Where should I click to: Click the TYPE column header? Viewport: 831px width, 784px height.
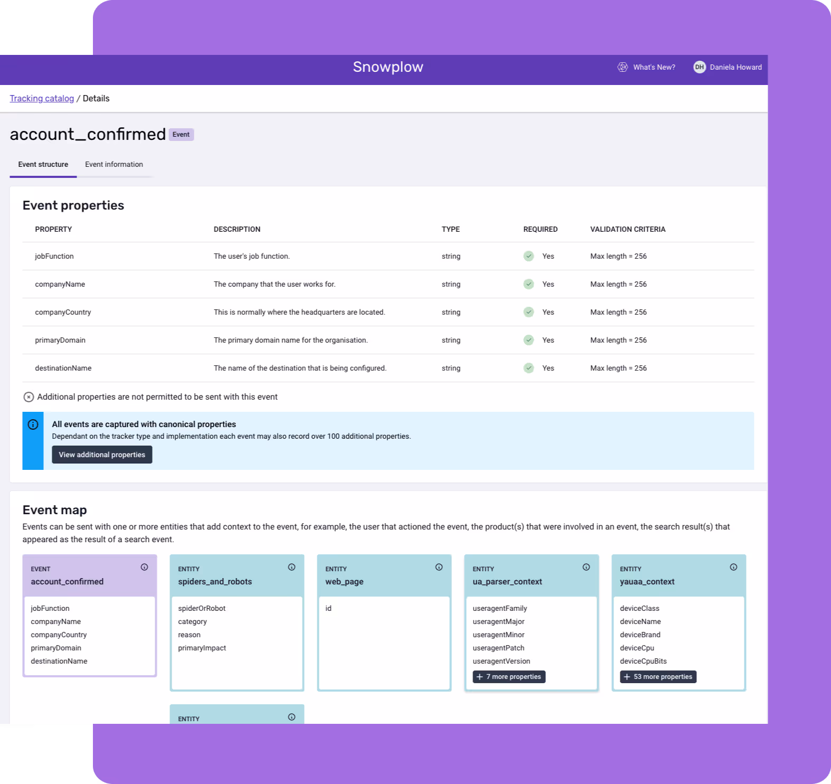point(451,229)
